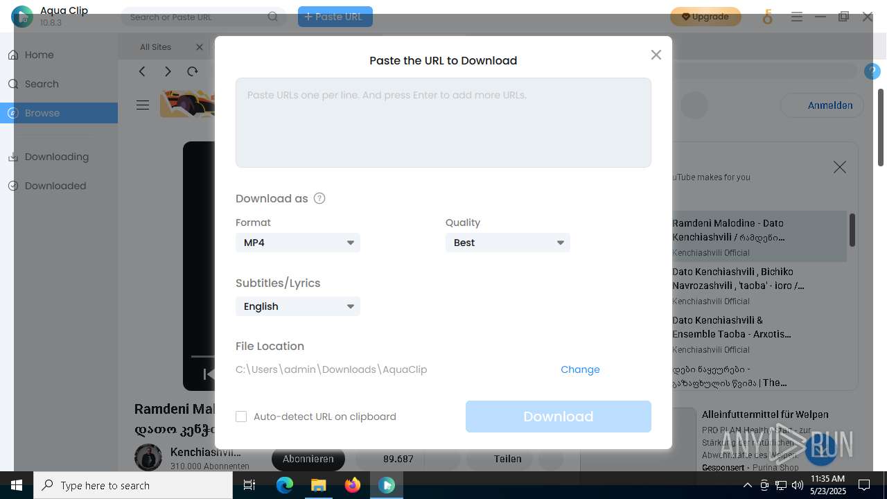Viewport: 887px width, 499px height.
Task: Click the search magnifier icon in header
Action: [273, 17]
